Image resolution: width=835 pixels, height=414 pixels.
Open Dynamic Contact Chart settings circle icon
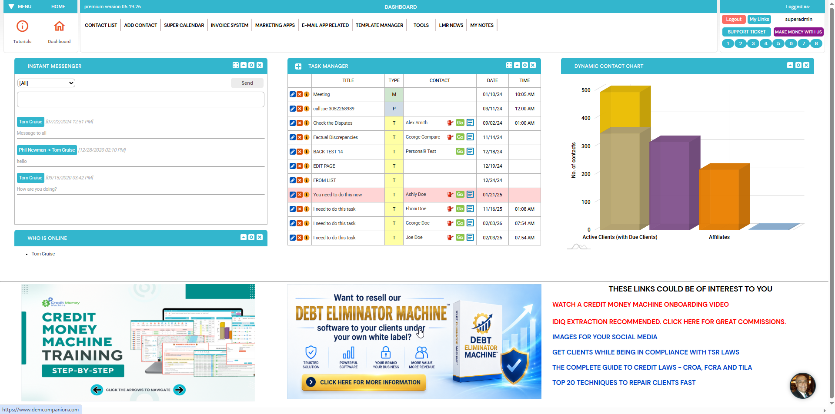[798, 65]
